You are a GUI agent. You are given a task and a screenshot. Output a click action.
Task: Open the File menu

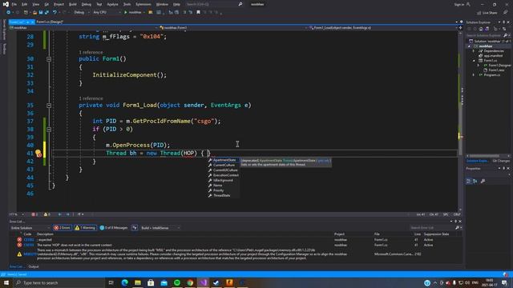click(14, 4)
